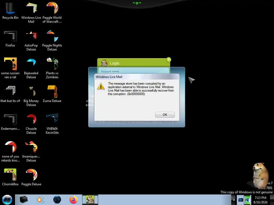
Task: Show hidden system tray icons
Action: point(234,200)
